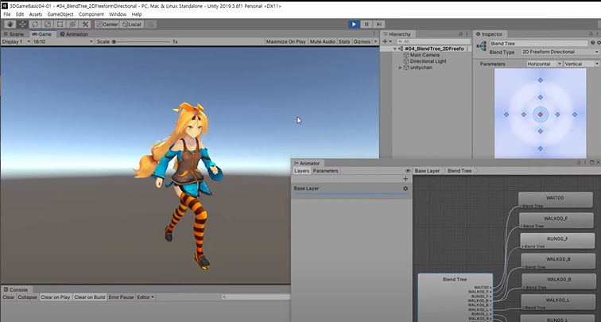601x322 pixels.
Task: Open the Hierarchy panel more-options menu
Action: (x=467, y=33)
